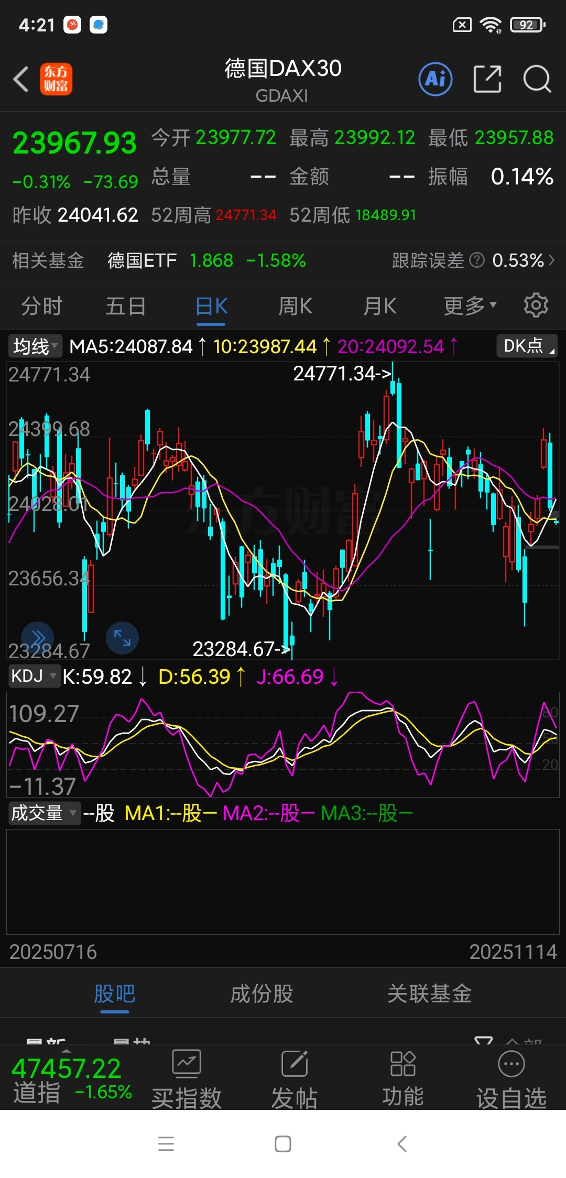Tap the red notification app icon
Image resolution: width=566 pixels, height=1178 pixels.
[72, 25]
